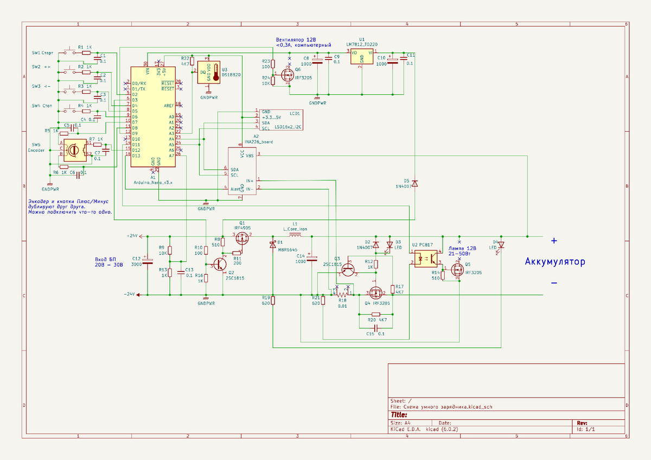Click resistor R9 10K symbol
651x460 pixels.
170,250
